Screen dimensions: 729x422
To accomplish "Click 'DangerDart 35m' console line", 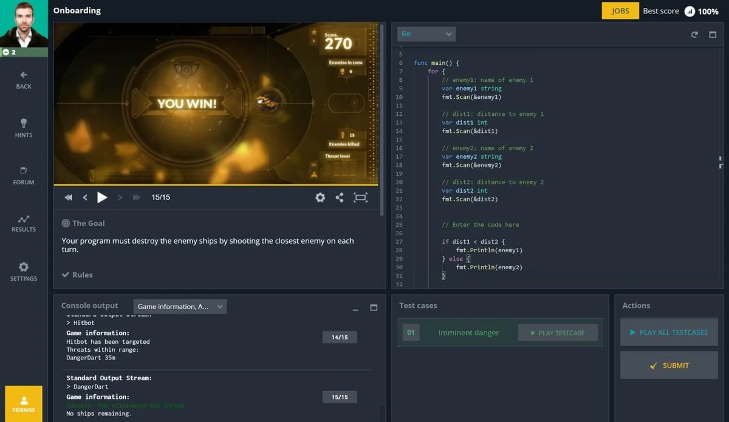I will coord(91,358).
